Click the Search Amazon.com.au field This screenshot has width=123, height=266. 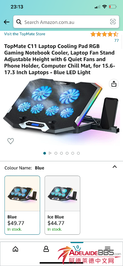pyautogui.click(x=66, y=22)
